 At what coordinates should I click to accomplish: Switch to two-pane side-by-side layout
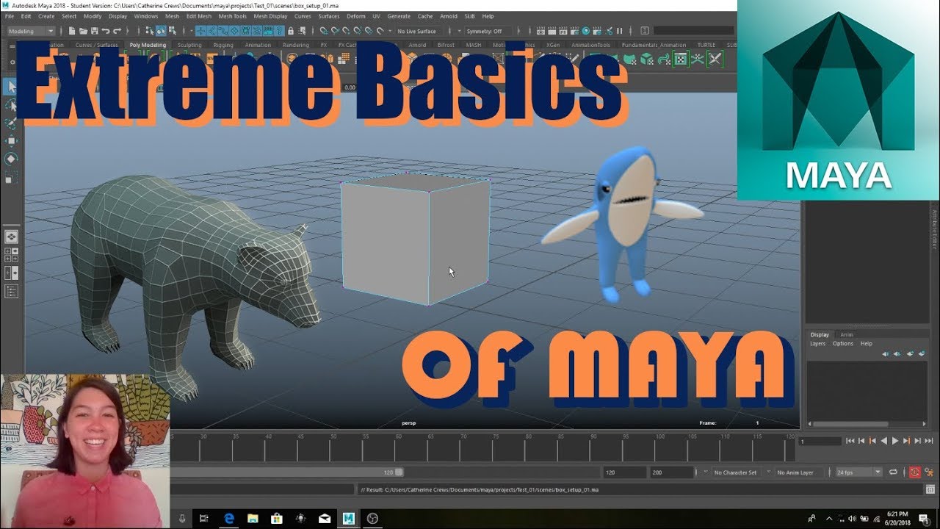click(11, 273)
